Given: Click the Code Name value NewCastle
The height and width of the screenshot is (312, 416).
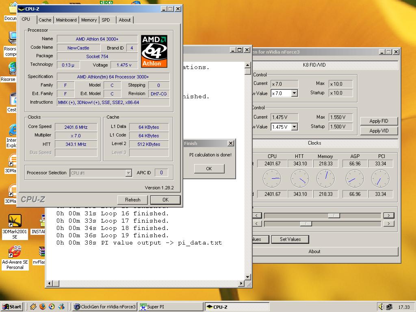Looking at the screenshot, I should tap(78, 48).
